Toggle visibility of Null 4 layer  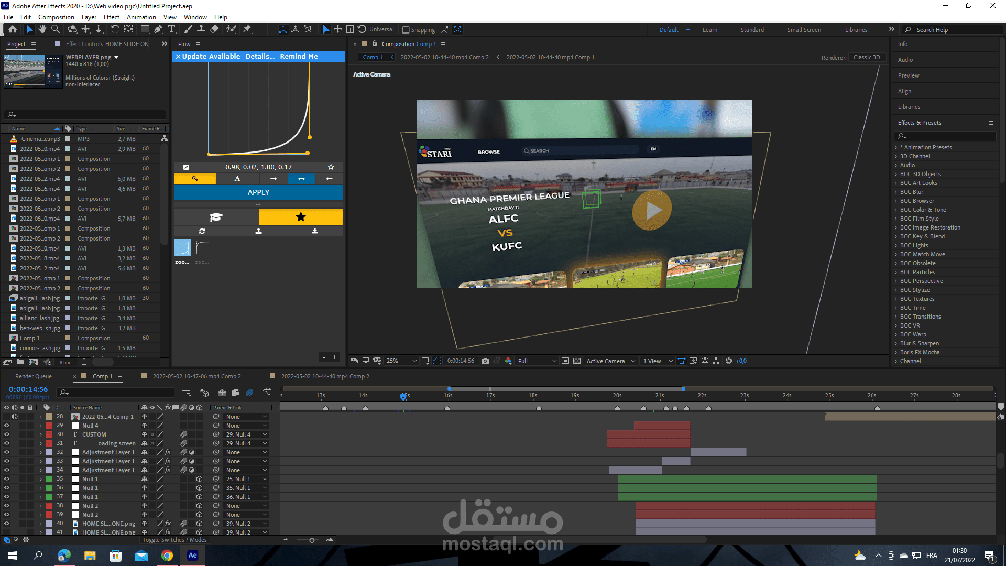coord(7,426)
